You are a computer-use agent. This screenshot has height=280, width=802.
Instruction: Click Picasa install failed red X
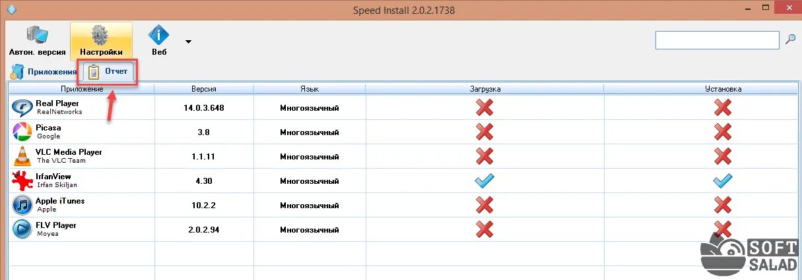coord(723,132)
